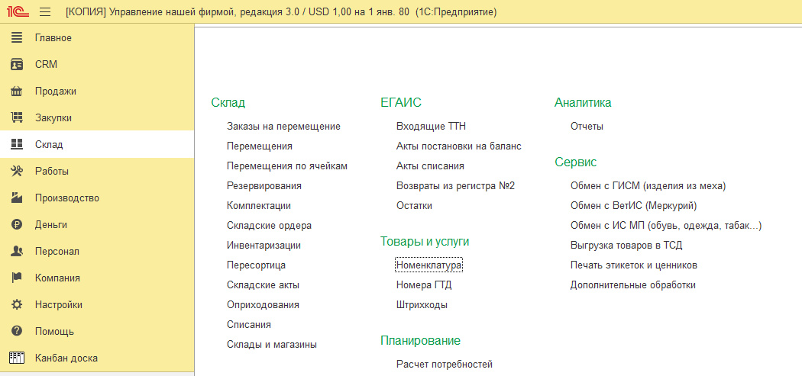Click the Деньги ruble icon
This screenshot has width=802, height=376.
tap(17, 225)
